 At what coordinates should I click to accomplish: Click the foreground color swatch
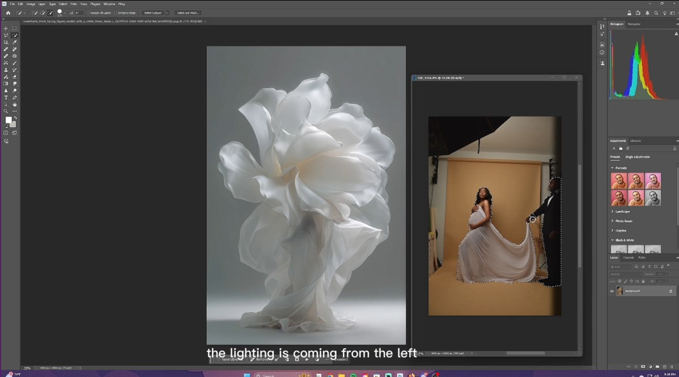click(9, 120)
